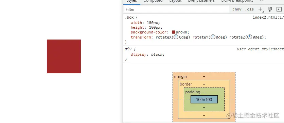
Task: Open the Event Listeners tab
Action: coord(201,1)
